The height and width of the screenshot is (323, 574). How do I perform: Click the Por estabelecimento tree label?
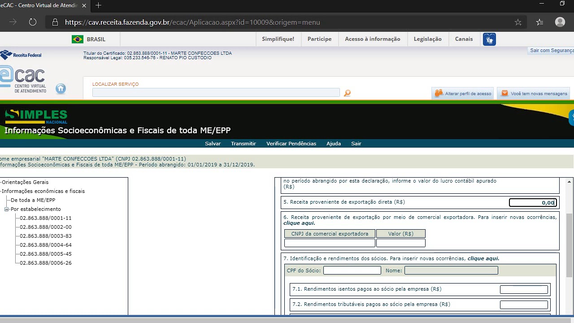pos(35,209)
